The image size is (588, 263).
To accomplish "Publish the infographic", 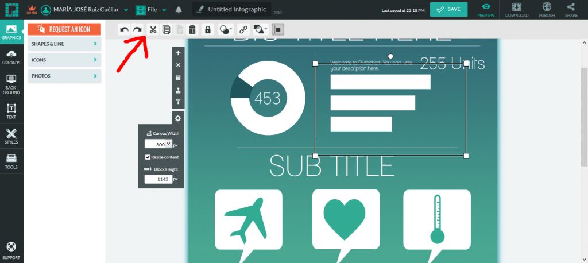I will pos(547,10).
